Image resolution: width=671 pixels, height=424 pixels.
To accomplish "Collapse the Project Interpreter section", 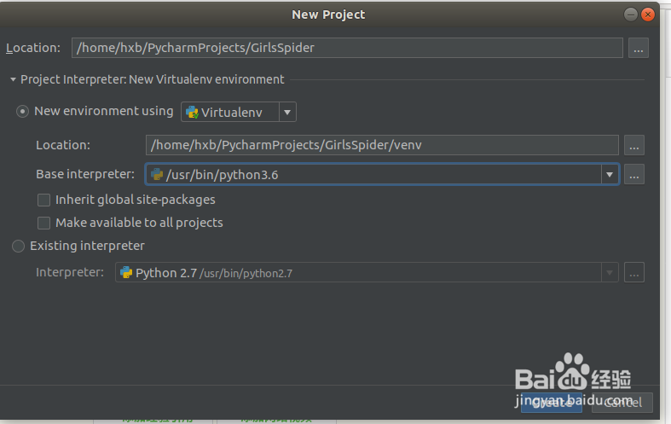I will (x=13, y=79).
